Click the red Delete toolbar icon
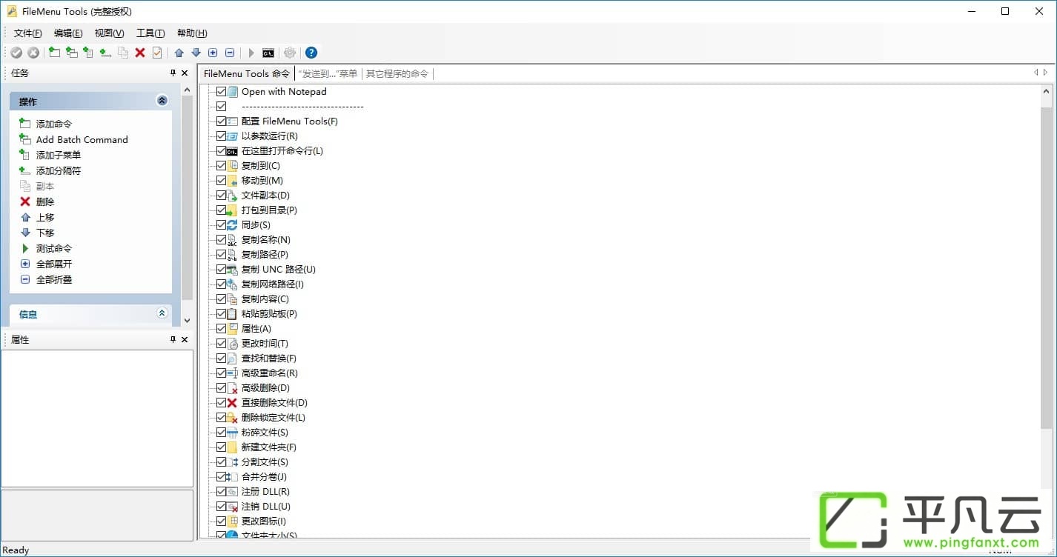Viewport: 1057px width, 557px height. 140,53
